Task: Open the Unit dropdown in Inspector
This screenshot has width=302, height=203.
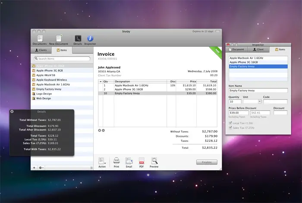Action: tap(252, 102)
